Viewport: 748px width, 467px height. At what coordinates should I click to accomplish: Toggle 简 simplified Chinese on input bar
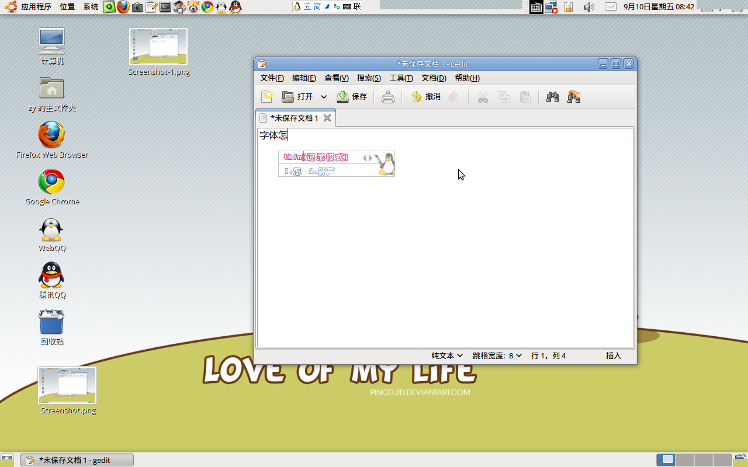click(x=317, y=6)
